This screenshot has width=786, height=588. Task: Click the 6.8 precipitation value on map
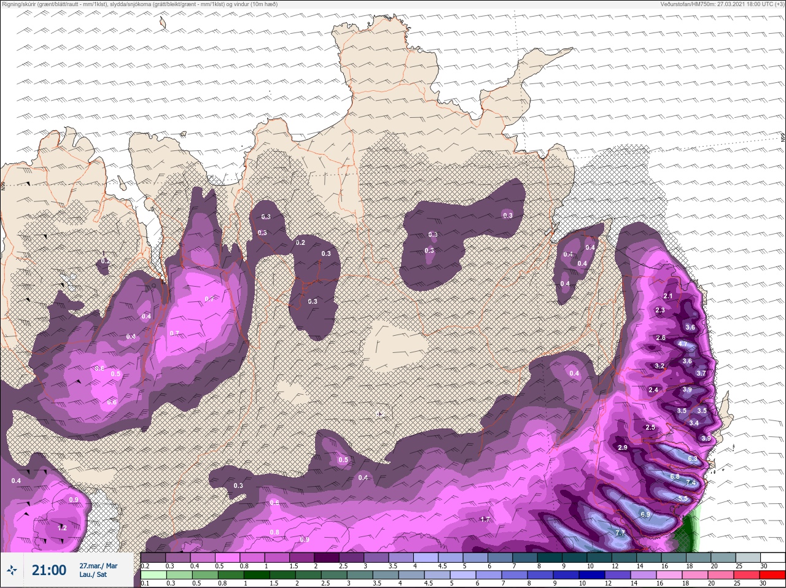coord(675,476)
